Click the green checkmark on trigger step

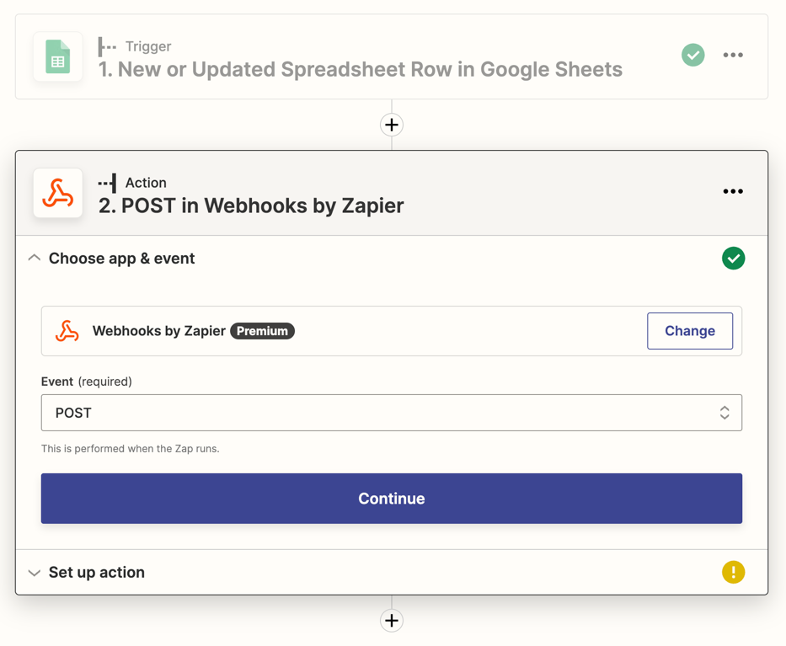(692, 55)
